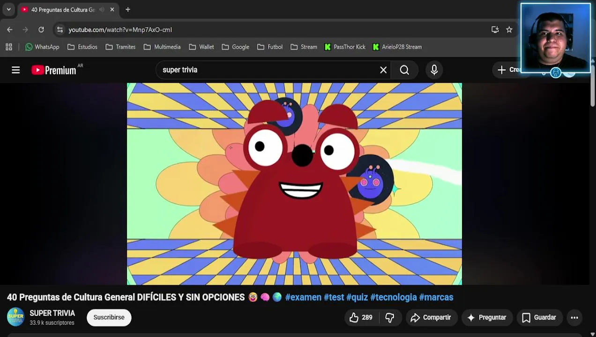Start voice search with the microphone

(434, 70)
